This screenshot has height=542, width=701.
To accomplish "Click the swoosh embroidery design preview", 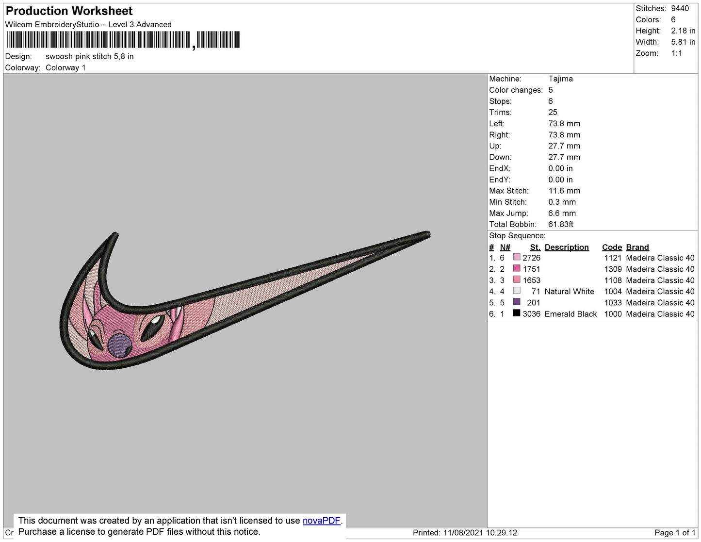I will coord(245,301).
